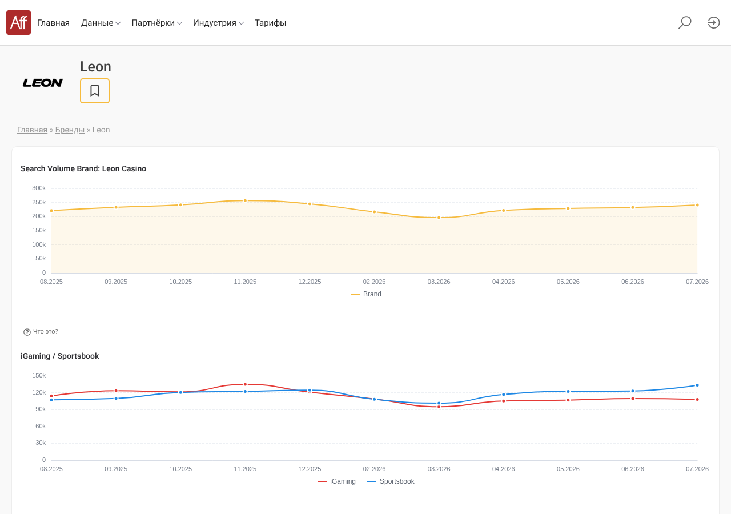Select Brand chart point for 05.2026
This screenshot has height=514, width=731.
pos(568,208)
